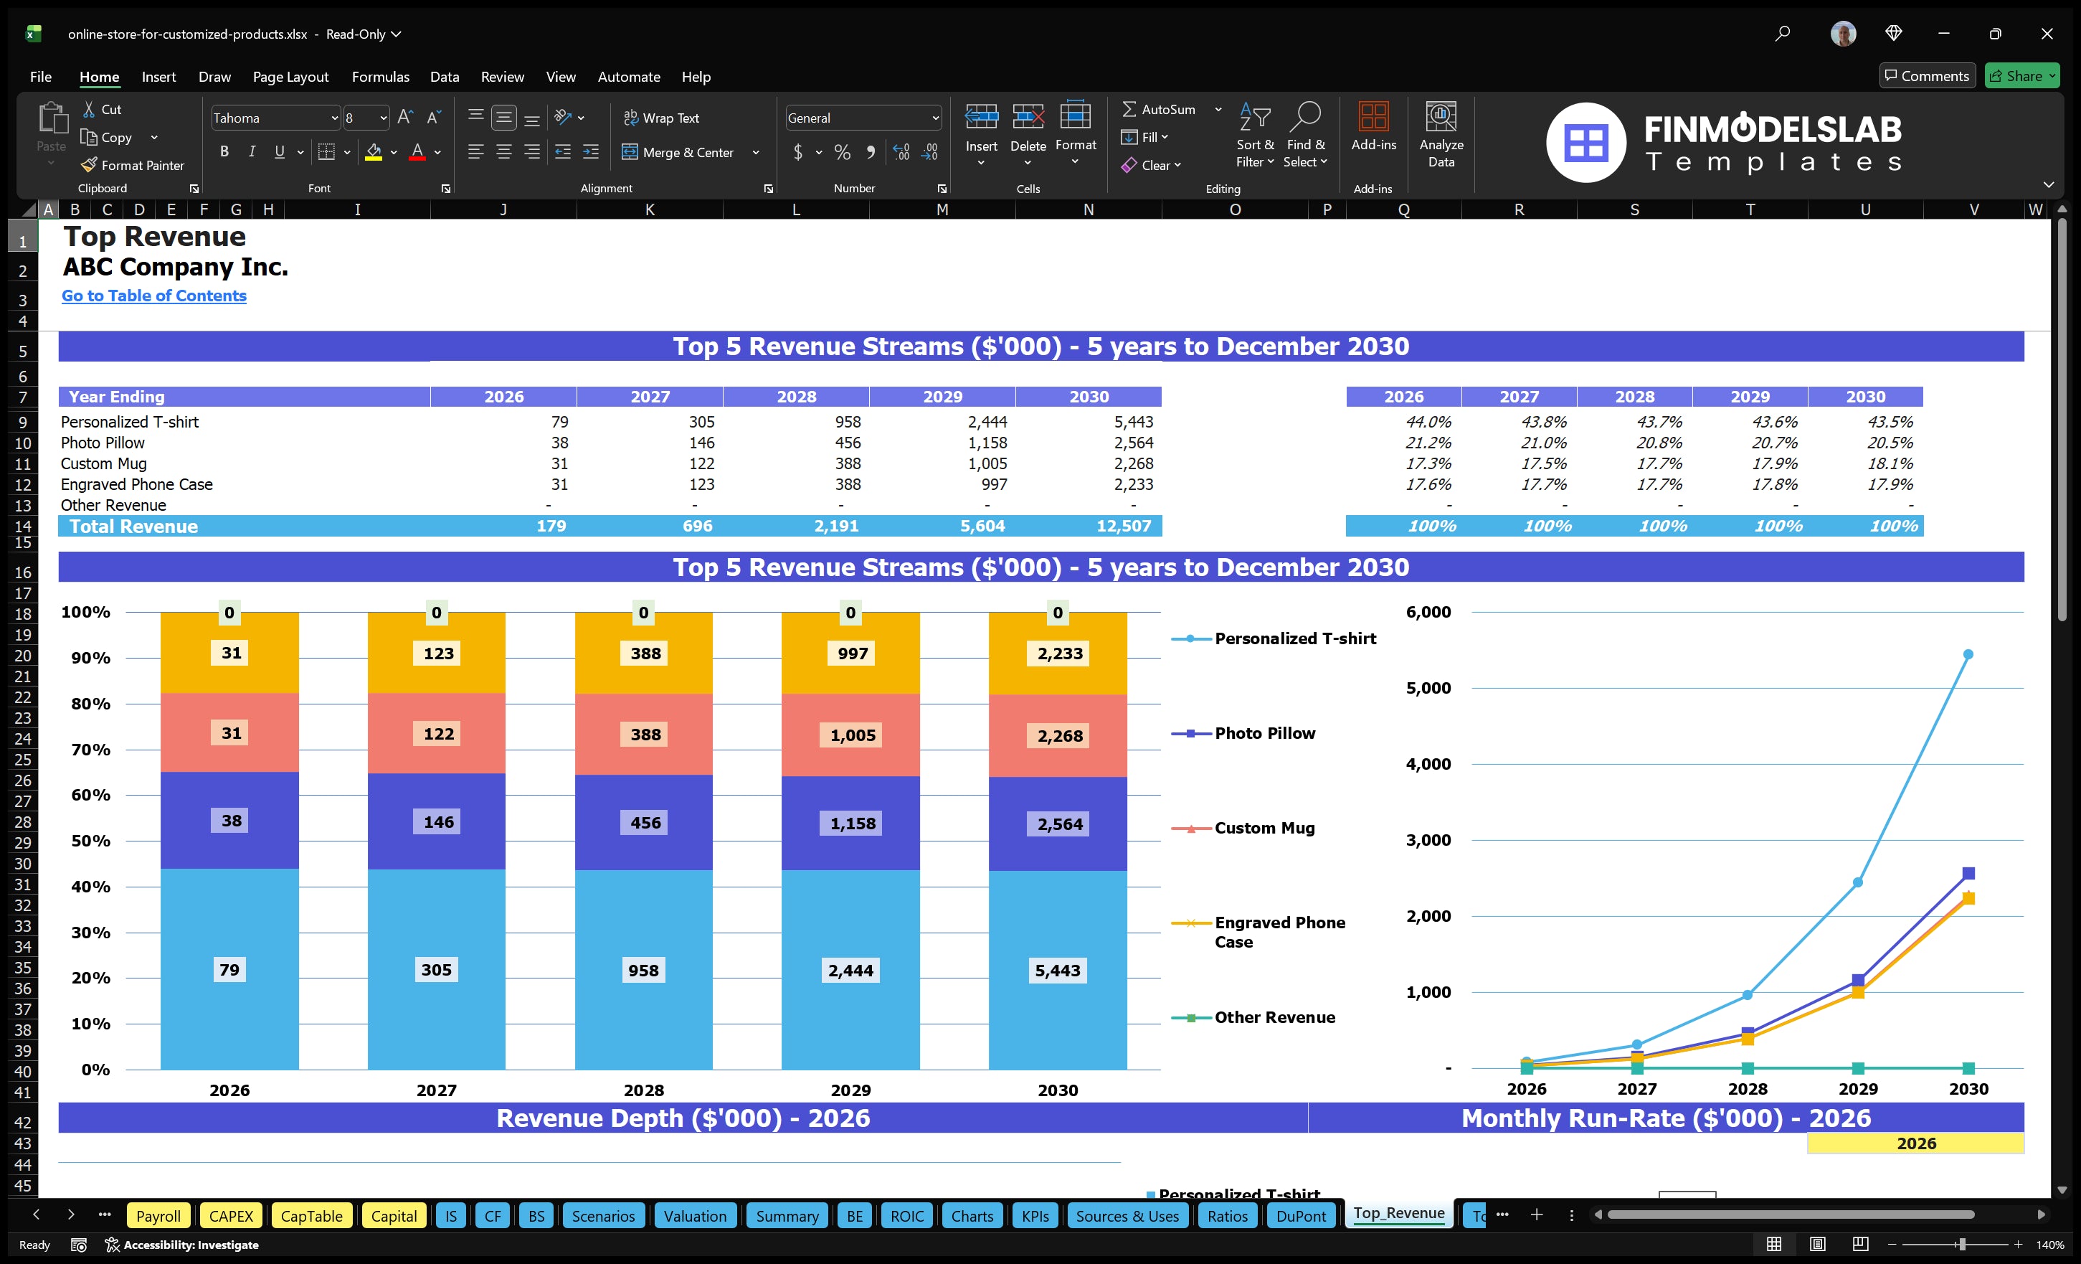Viewport: 2081px width, 1264px height.
Task: Switch to the Formulas ribbon tab
Action: point(380,76)
